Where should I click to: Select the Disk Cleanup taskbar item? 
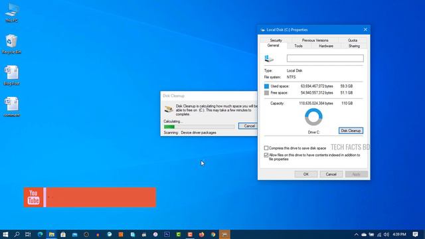tap(224, 234)
